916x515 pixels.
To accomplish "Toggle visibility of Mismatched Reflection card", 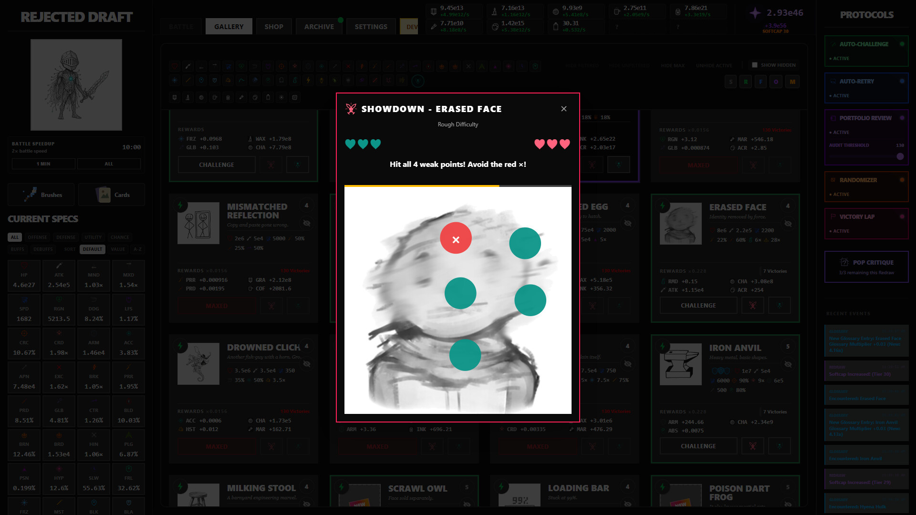I will (307, 223).
